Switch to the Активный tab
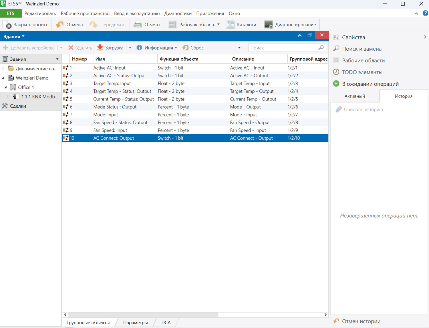429x328 pixels. 354,96
